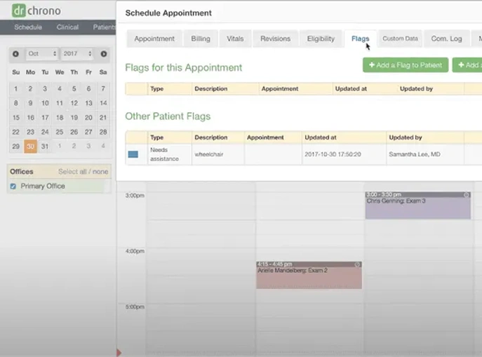Click Select all / none offices link

pyautogui.click(x=83, y=172)
